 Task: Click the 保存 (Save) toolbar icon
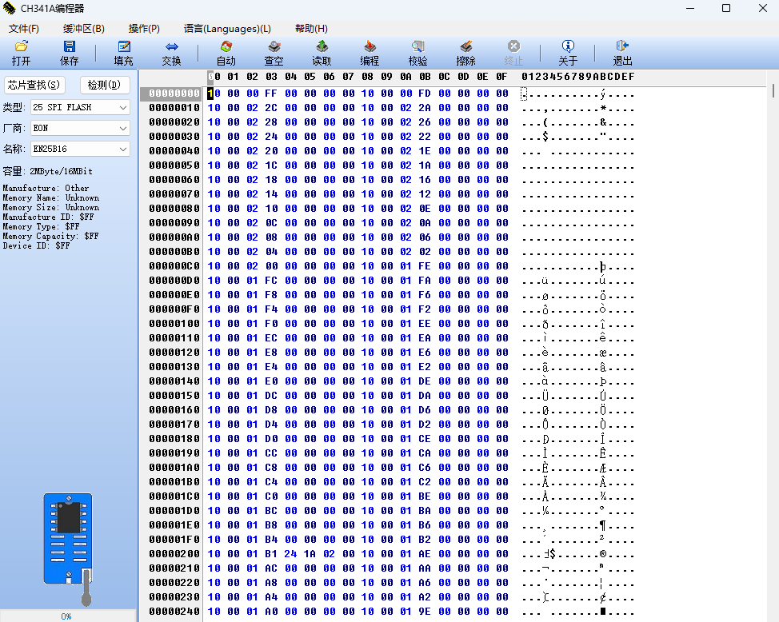69,53
